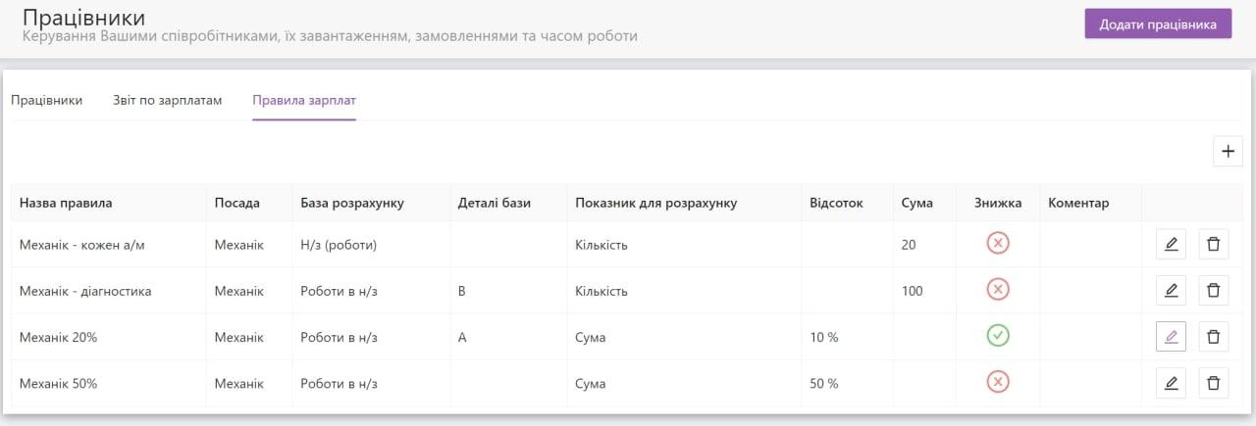This screenshot has width=1256, height=426.
Task: Toggle discount status for "Механік - кожен а/м"
Action: 998,244
